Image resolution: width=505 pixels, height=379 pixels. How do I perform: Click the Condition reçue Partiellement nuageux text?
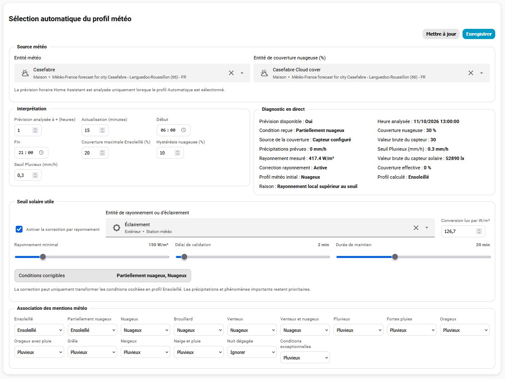302,130
